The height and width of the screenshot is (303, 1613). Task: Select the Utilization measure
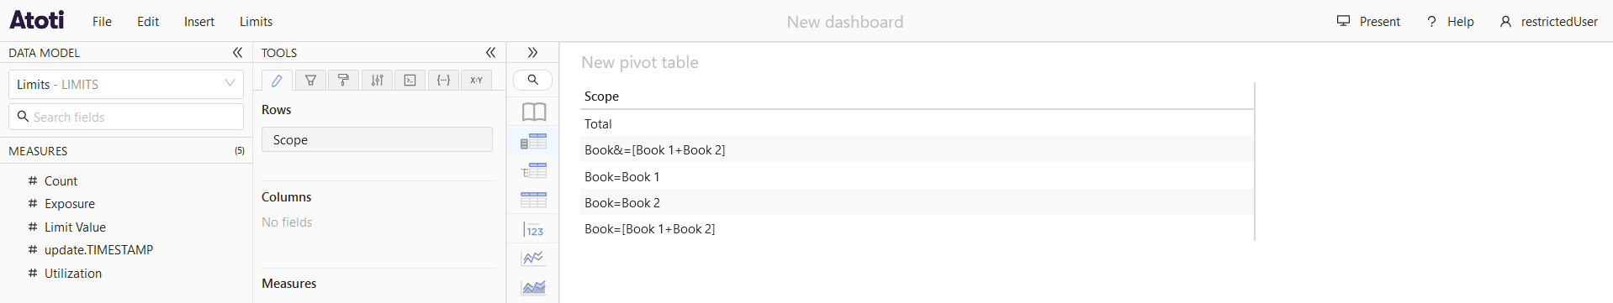point(73,274)
